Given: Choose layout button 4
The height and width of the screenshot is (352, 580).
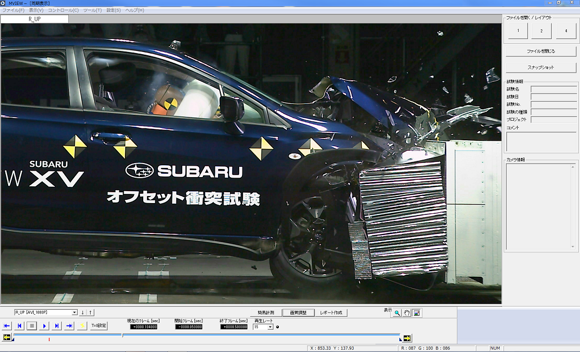Looking at the screenshot, I should [566, 31].
